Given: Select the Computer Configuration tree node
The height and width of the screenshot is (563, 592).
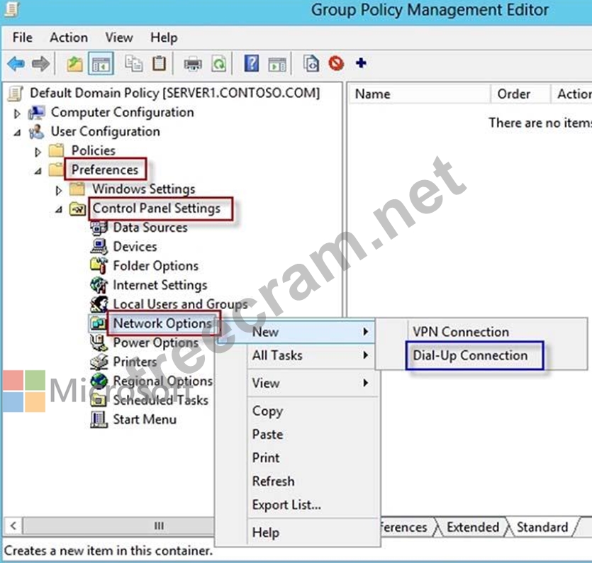Looking at the screenshot, I should point(123,112).
